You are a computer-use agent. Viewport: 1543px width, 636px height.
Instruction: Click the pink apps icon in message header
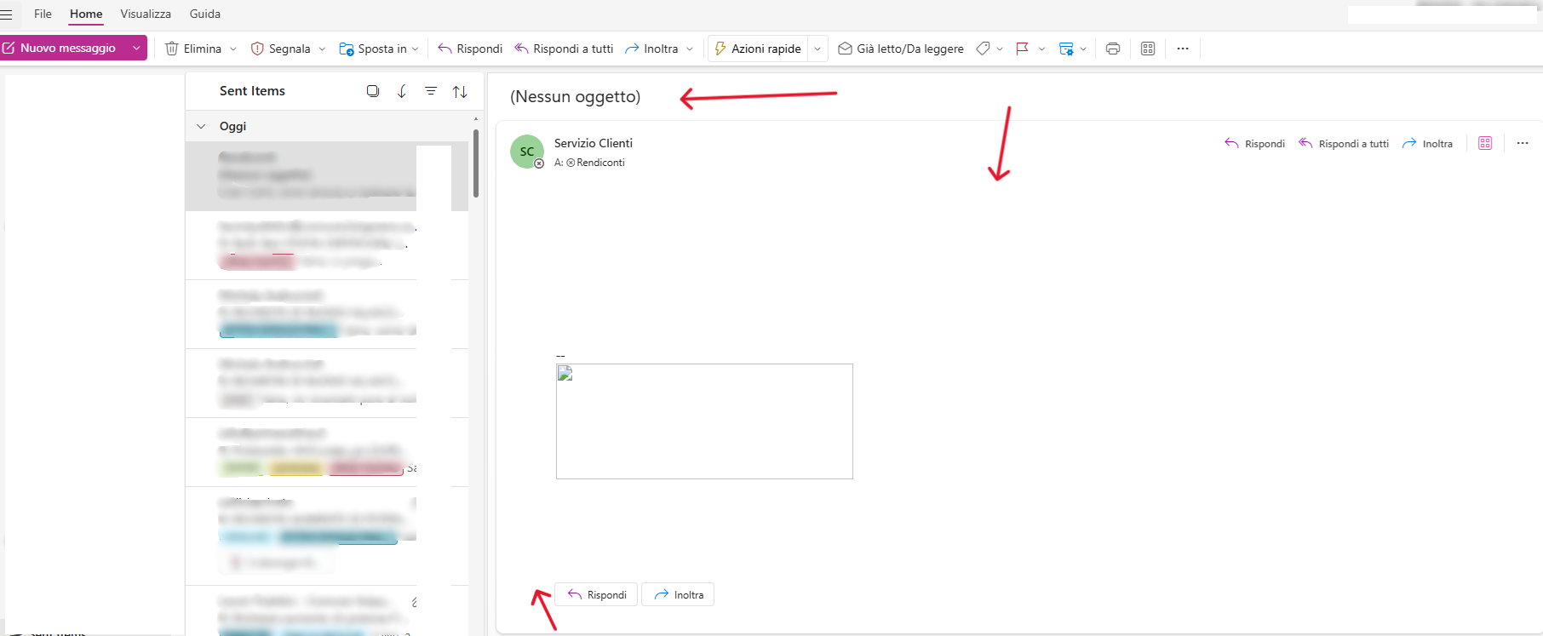tap(1485, 143)
